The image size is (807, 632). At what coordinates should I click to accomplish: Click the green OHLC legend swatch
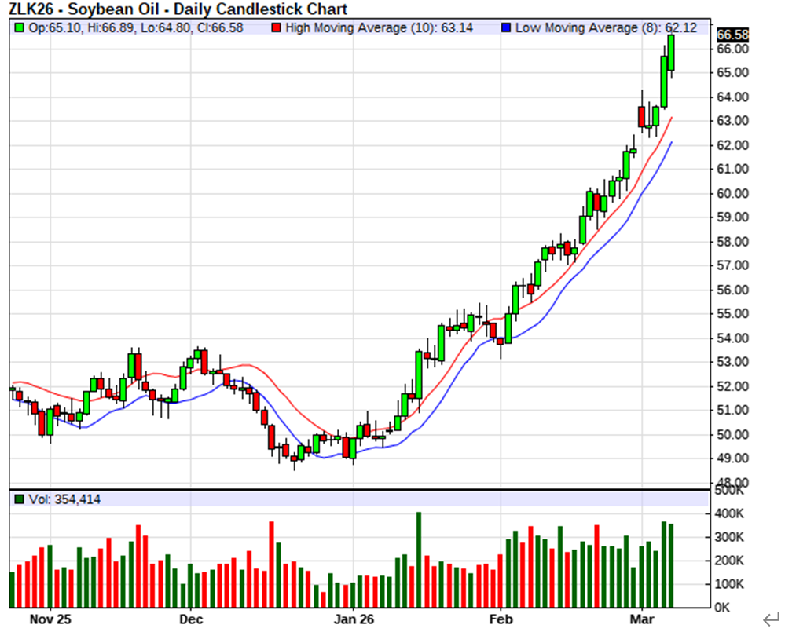[x=20, y=27]
